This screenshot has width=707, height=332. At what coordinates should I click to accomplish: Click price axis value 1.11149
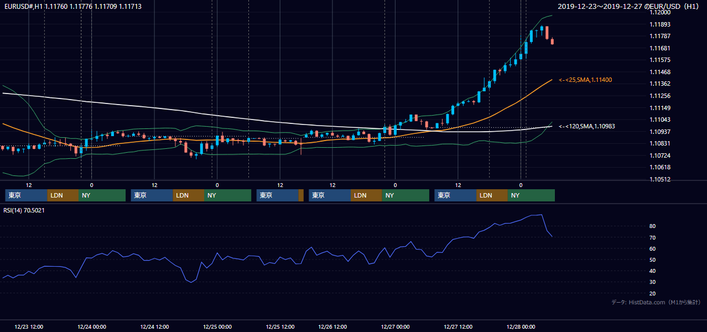click(x=659, y=108)
